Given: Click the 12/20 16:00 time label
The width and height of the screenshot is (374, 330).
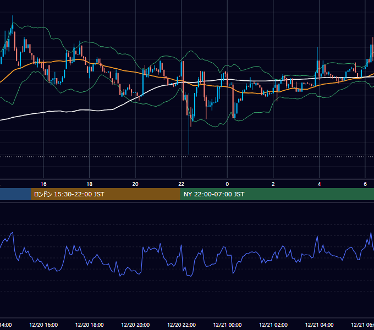Looking at the screenshot, I should pos(43,324).
